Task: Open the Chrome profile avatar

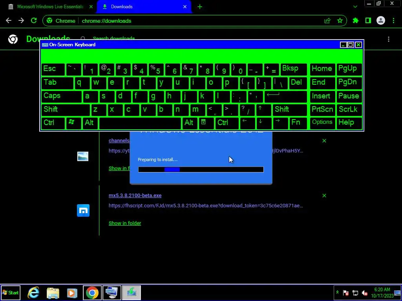Action: [381, 21]
